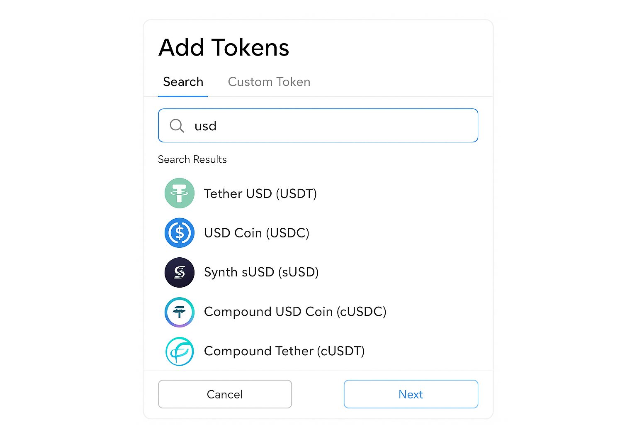Click the Compound Tether teal logo icon
The width and height of the screenshot is (637, 425).
pos(180,351)
